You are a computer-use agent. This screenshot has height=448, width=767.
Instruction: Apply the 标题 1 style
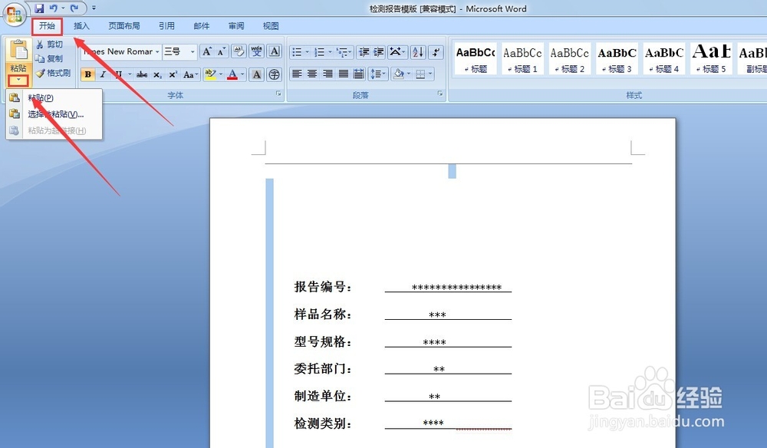pos(522,59)
